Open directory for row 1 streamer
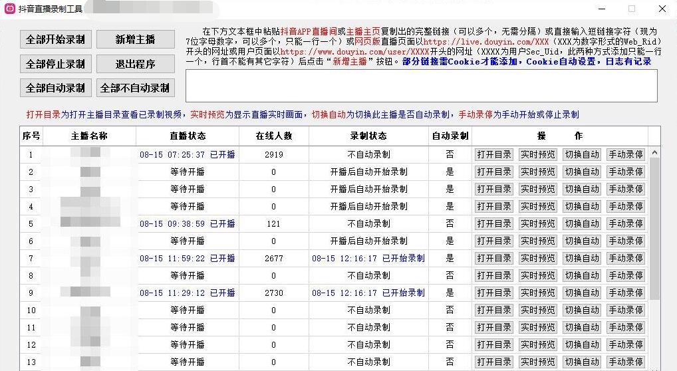The image size is (677, 371). pos(494,155)
